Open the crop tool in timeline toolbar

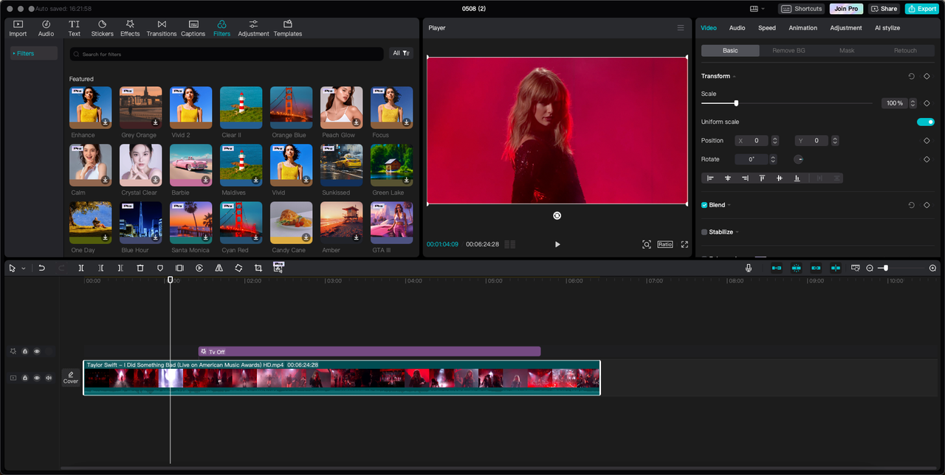coord(258,268)
